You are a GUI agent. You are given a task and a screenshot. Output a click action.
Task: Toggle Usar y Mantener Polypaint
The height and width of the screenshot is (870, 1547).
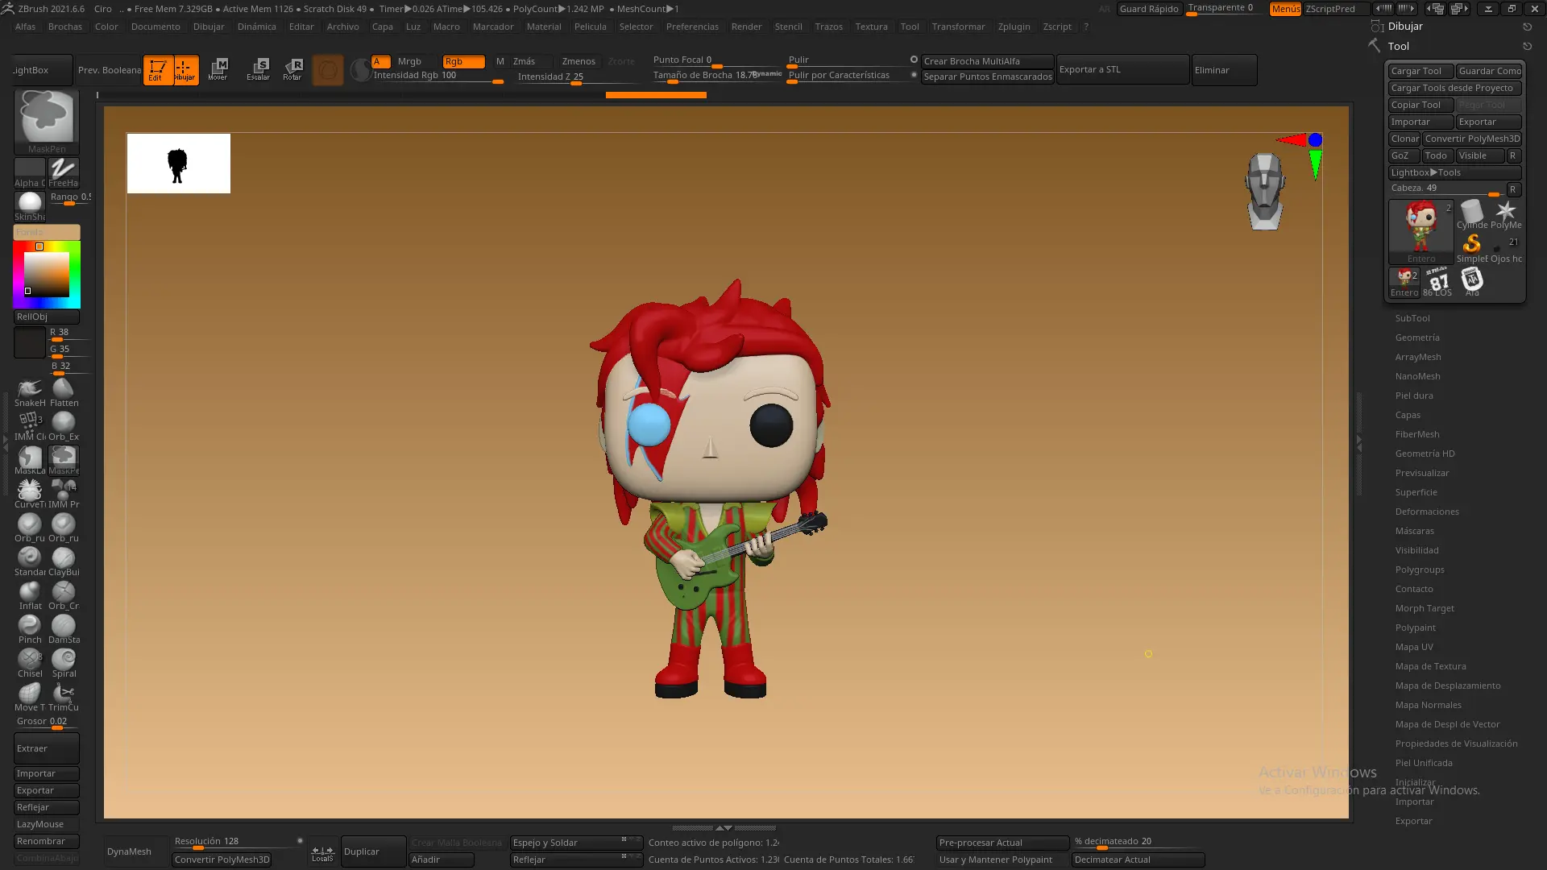click(1002, 860)
